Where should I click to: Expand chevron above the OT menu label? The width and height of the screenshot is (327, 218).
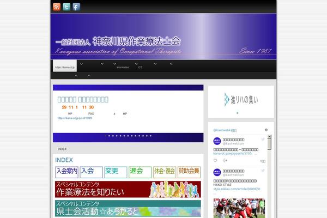[x=136, y=64]
